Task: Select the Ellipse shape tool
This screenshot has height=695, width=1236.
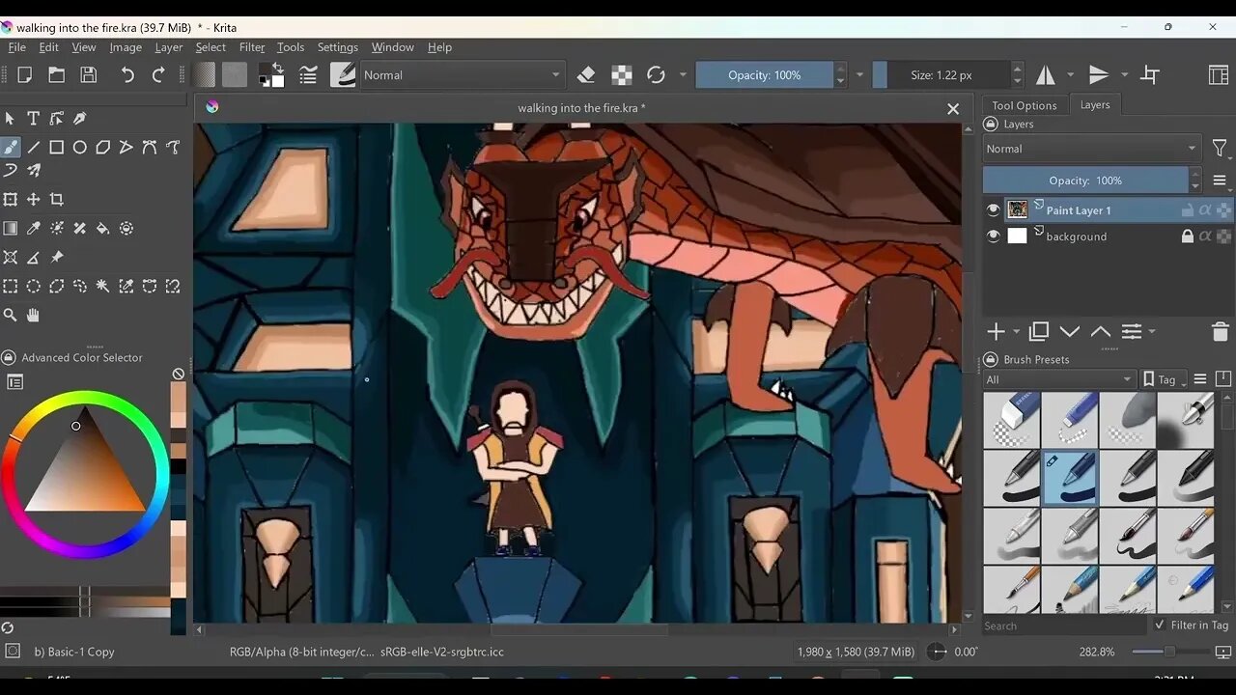Action: coord(80,148)
